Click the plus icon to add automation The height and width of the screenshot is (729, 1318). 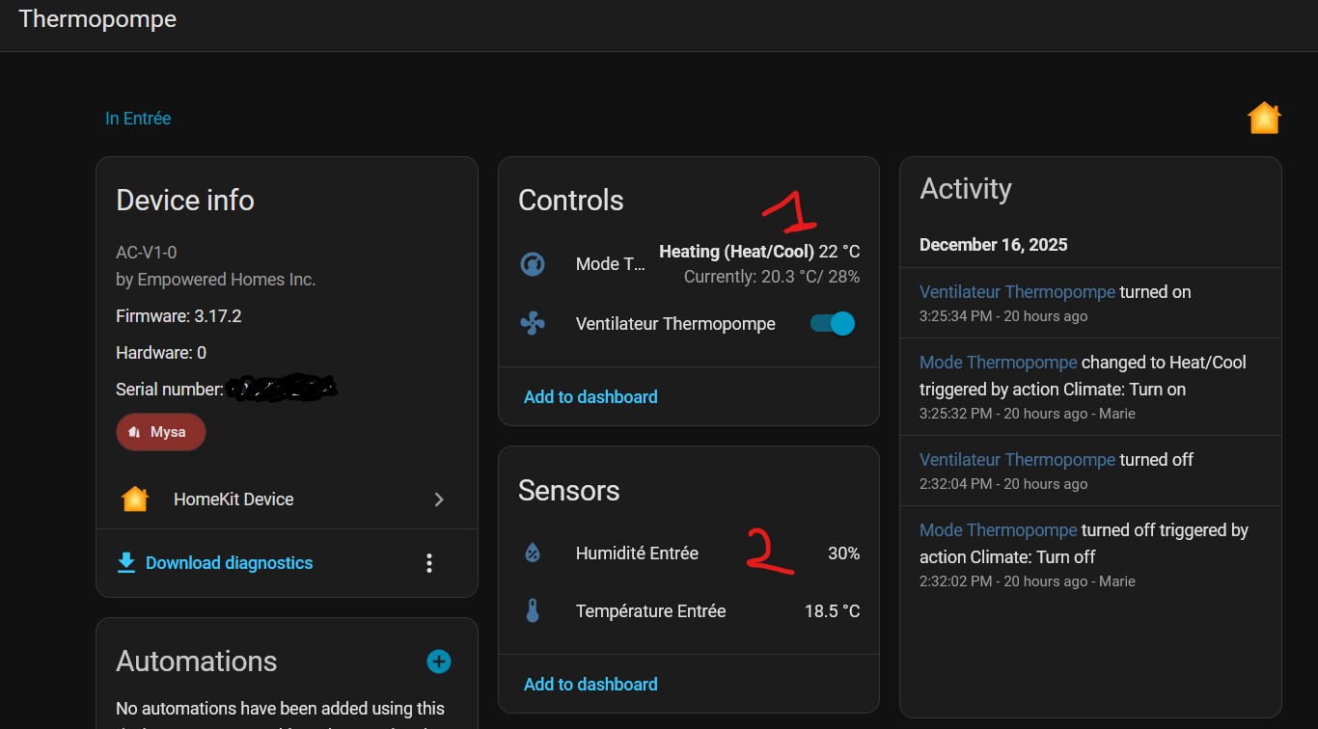point(439,661)
